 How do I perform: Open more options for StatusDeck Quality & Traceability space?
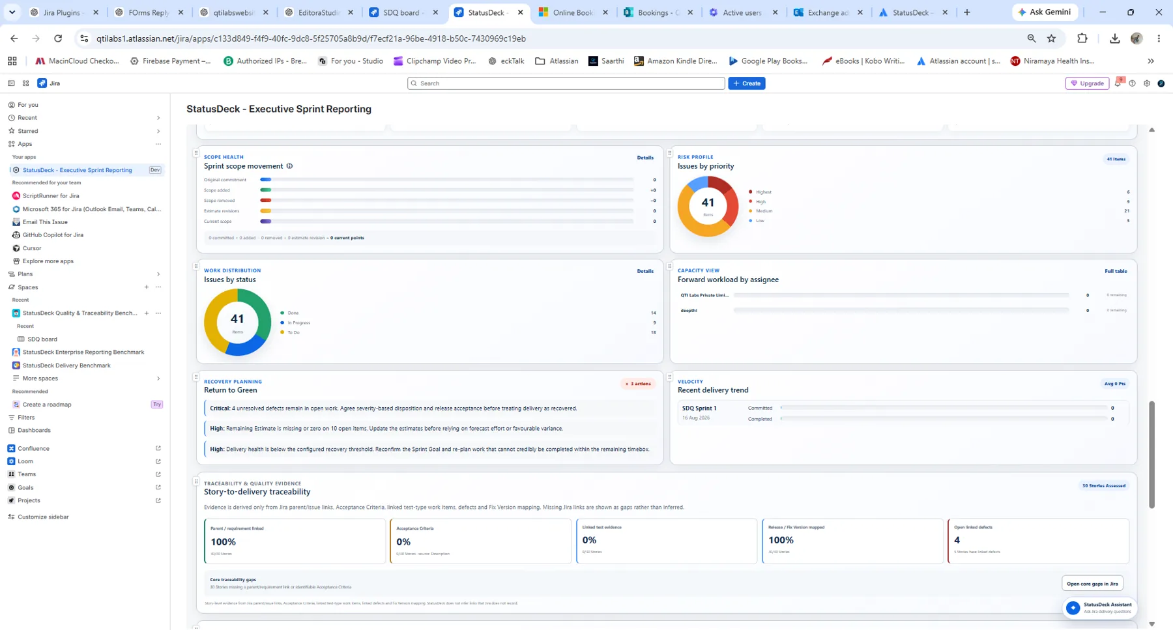coord(158,313)
